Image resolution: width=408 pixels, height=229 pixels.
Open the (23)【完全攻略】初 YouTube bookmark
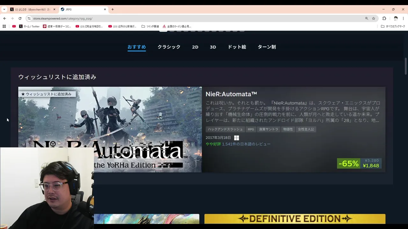pos(89,26)
